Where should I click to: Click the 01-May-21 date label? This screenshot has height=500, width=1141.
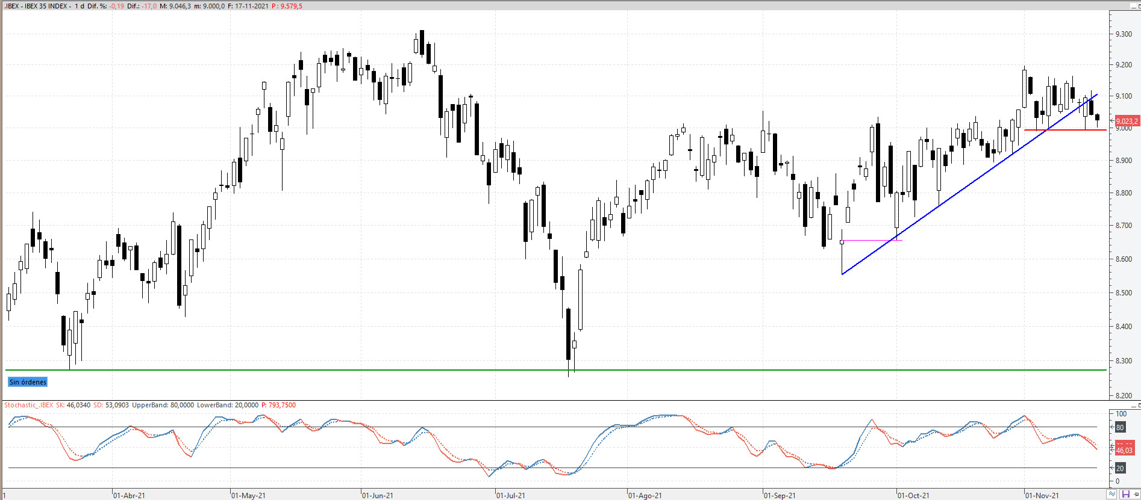(248, 496)
